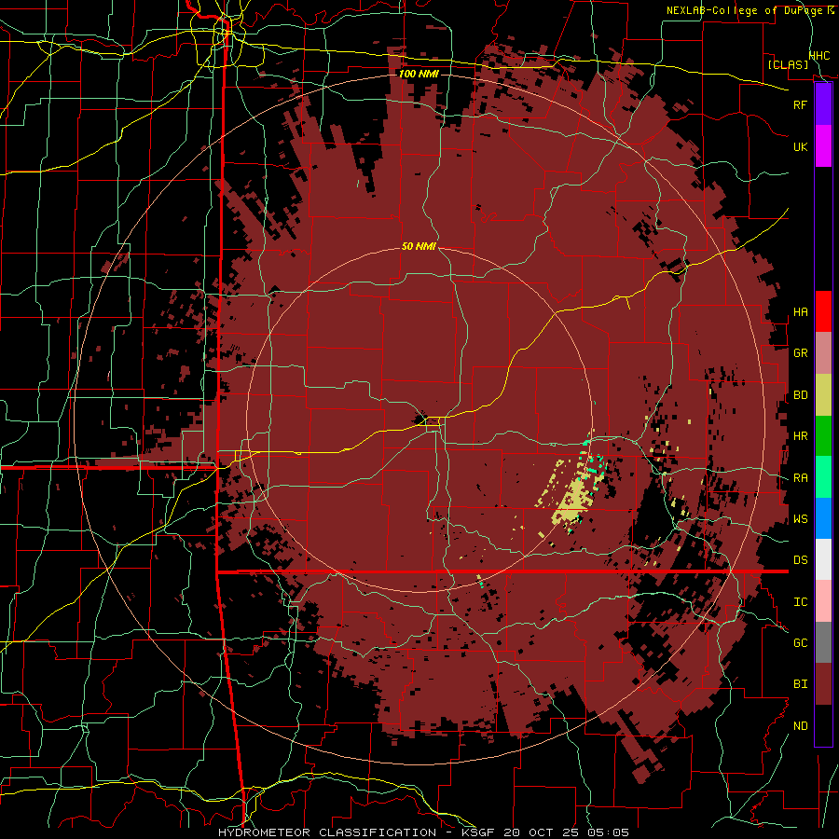Select the light pink IC legend swatch
Image resolution: width=839 pixels, height=839 pixels.
pos(823,601)
